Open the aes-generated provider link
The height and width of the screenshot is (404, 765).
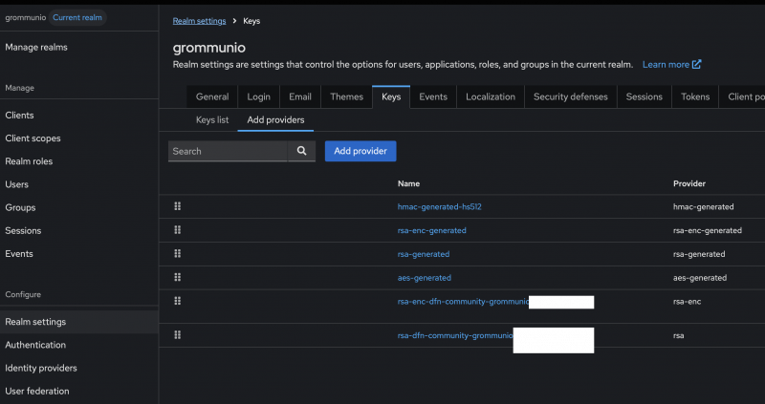tap(424, 278)
